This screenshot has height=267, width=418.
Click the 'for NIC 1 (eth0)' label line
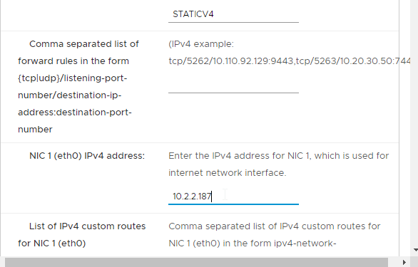tap(52, 244)
